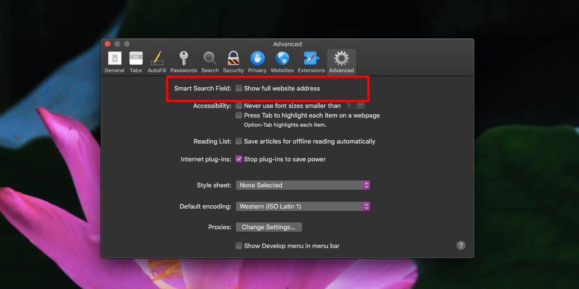Enable saving articles for offline reading
579x289 pixels.
239,141
